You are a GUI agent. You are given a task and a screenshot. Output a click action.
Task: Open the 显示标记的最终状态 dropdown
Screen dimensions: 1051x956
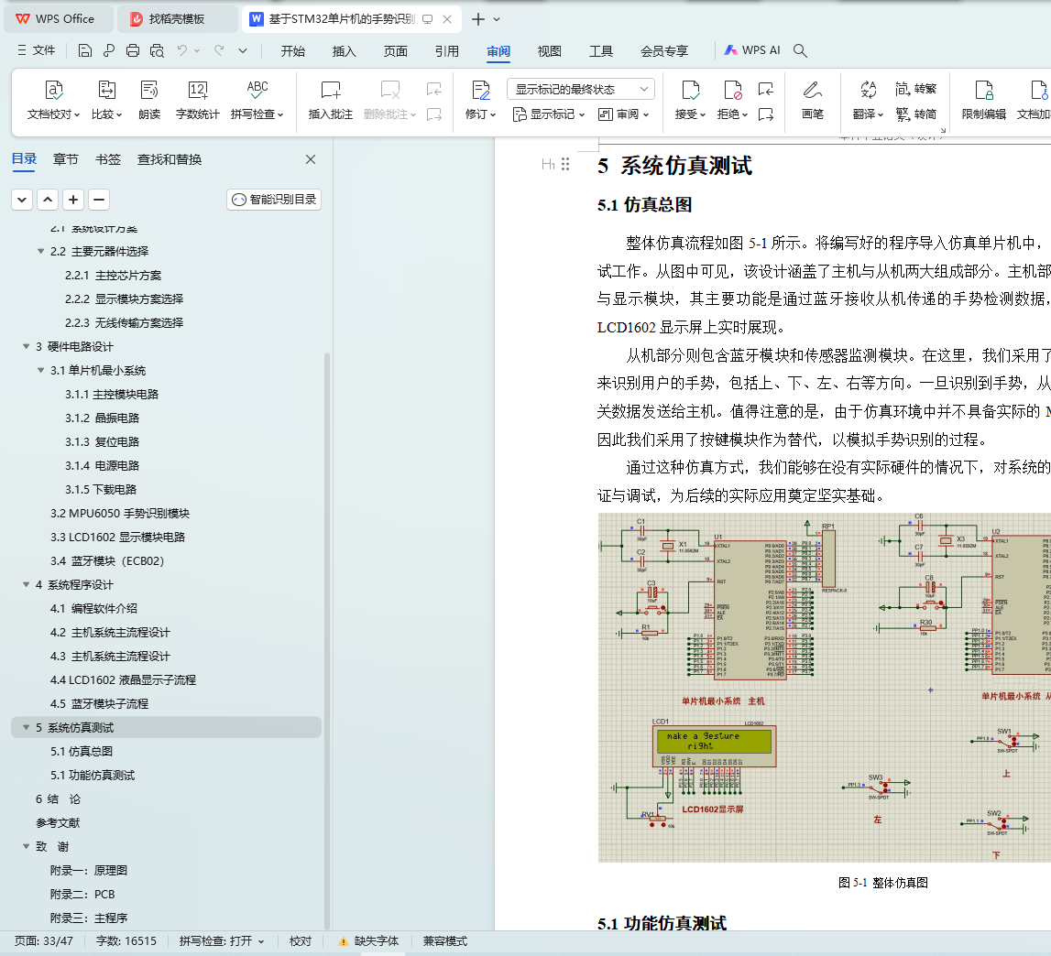[580, 89]
